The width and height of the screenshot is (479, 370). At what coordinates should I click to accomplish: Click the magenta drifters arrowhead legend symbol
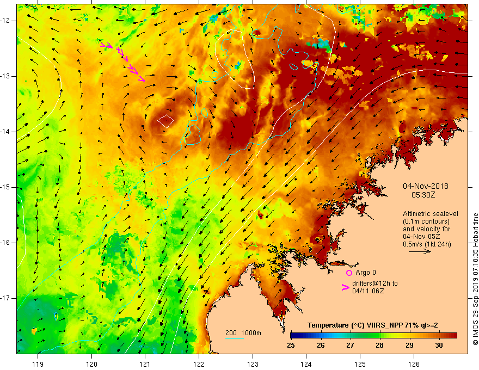pyautogui.click(x=345, y=287)
